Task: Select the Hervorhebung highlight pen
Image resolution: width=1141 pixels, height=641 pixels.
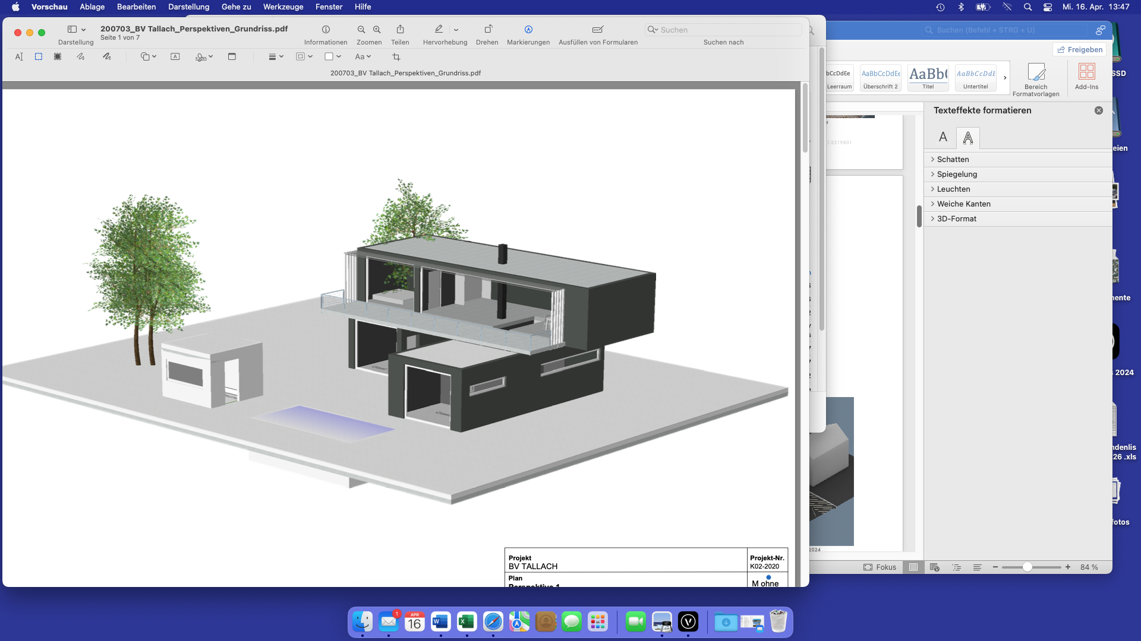Action: click(x=439, y=30)
